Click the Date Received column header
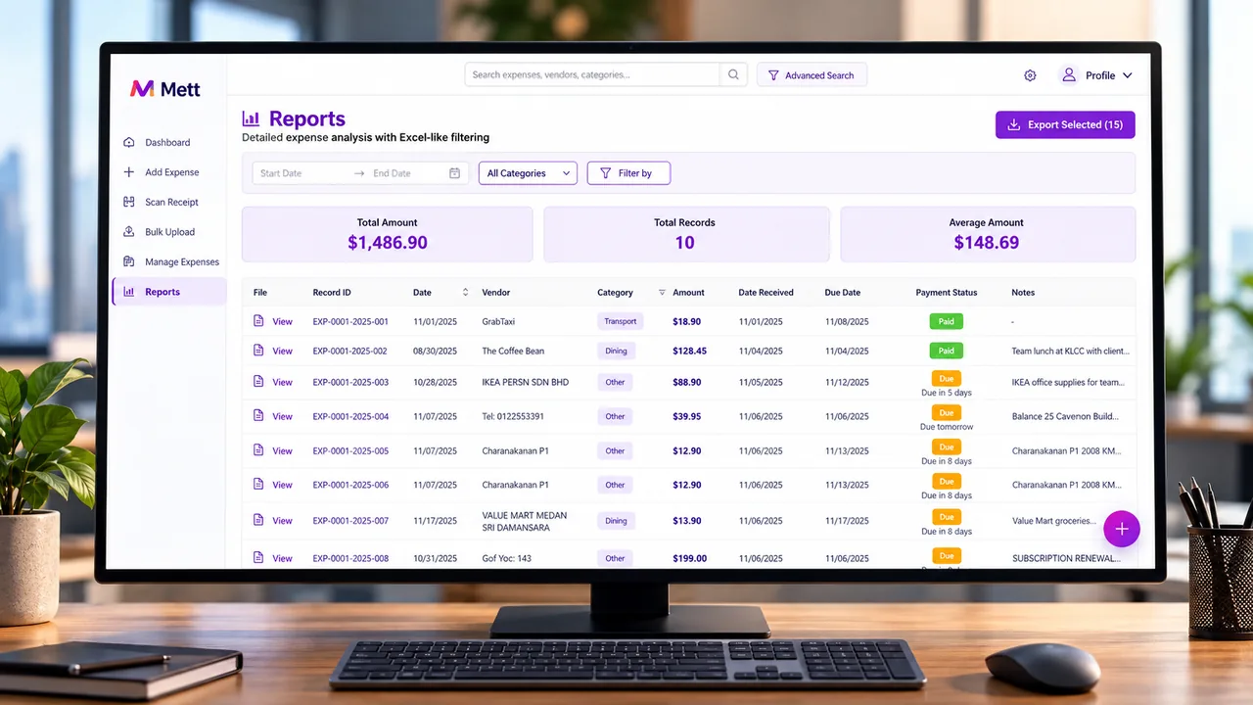 (766, 292)
